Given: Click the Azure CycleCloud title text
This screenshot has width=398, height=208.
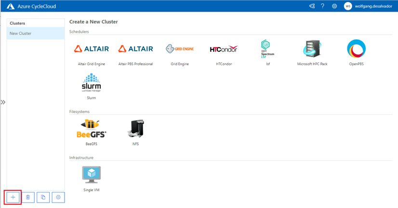Looking at the screenshot, I should coord(37,6).
